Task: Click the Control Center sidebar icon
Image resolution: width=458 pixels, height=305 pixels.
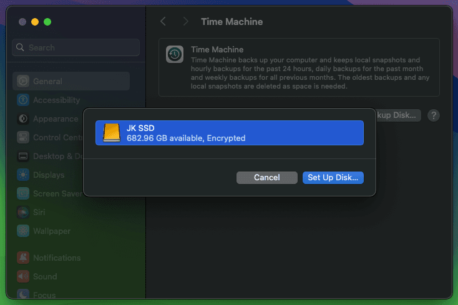Action: (23, 137)
